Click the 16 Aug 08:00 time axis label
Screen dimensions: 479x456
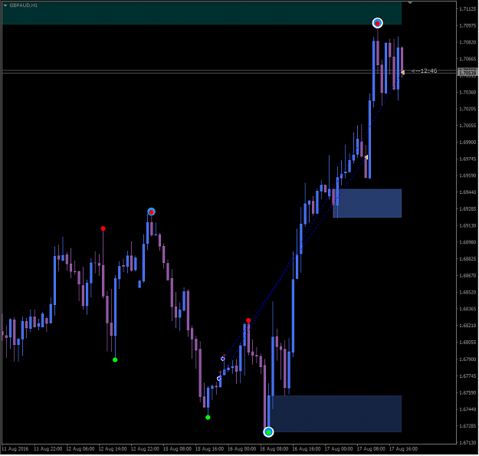click(274, 448)
